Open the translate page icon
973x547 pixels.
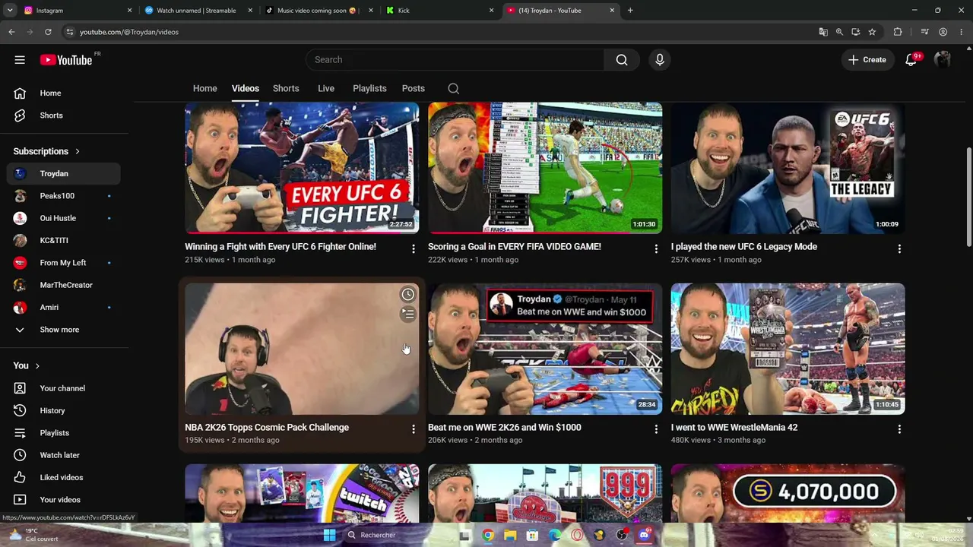point(823,32)
